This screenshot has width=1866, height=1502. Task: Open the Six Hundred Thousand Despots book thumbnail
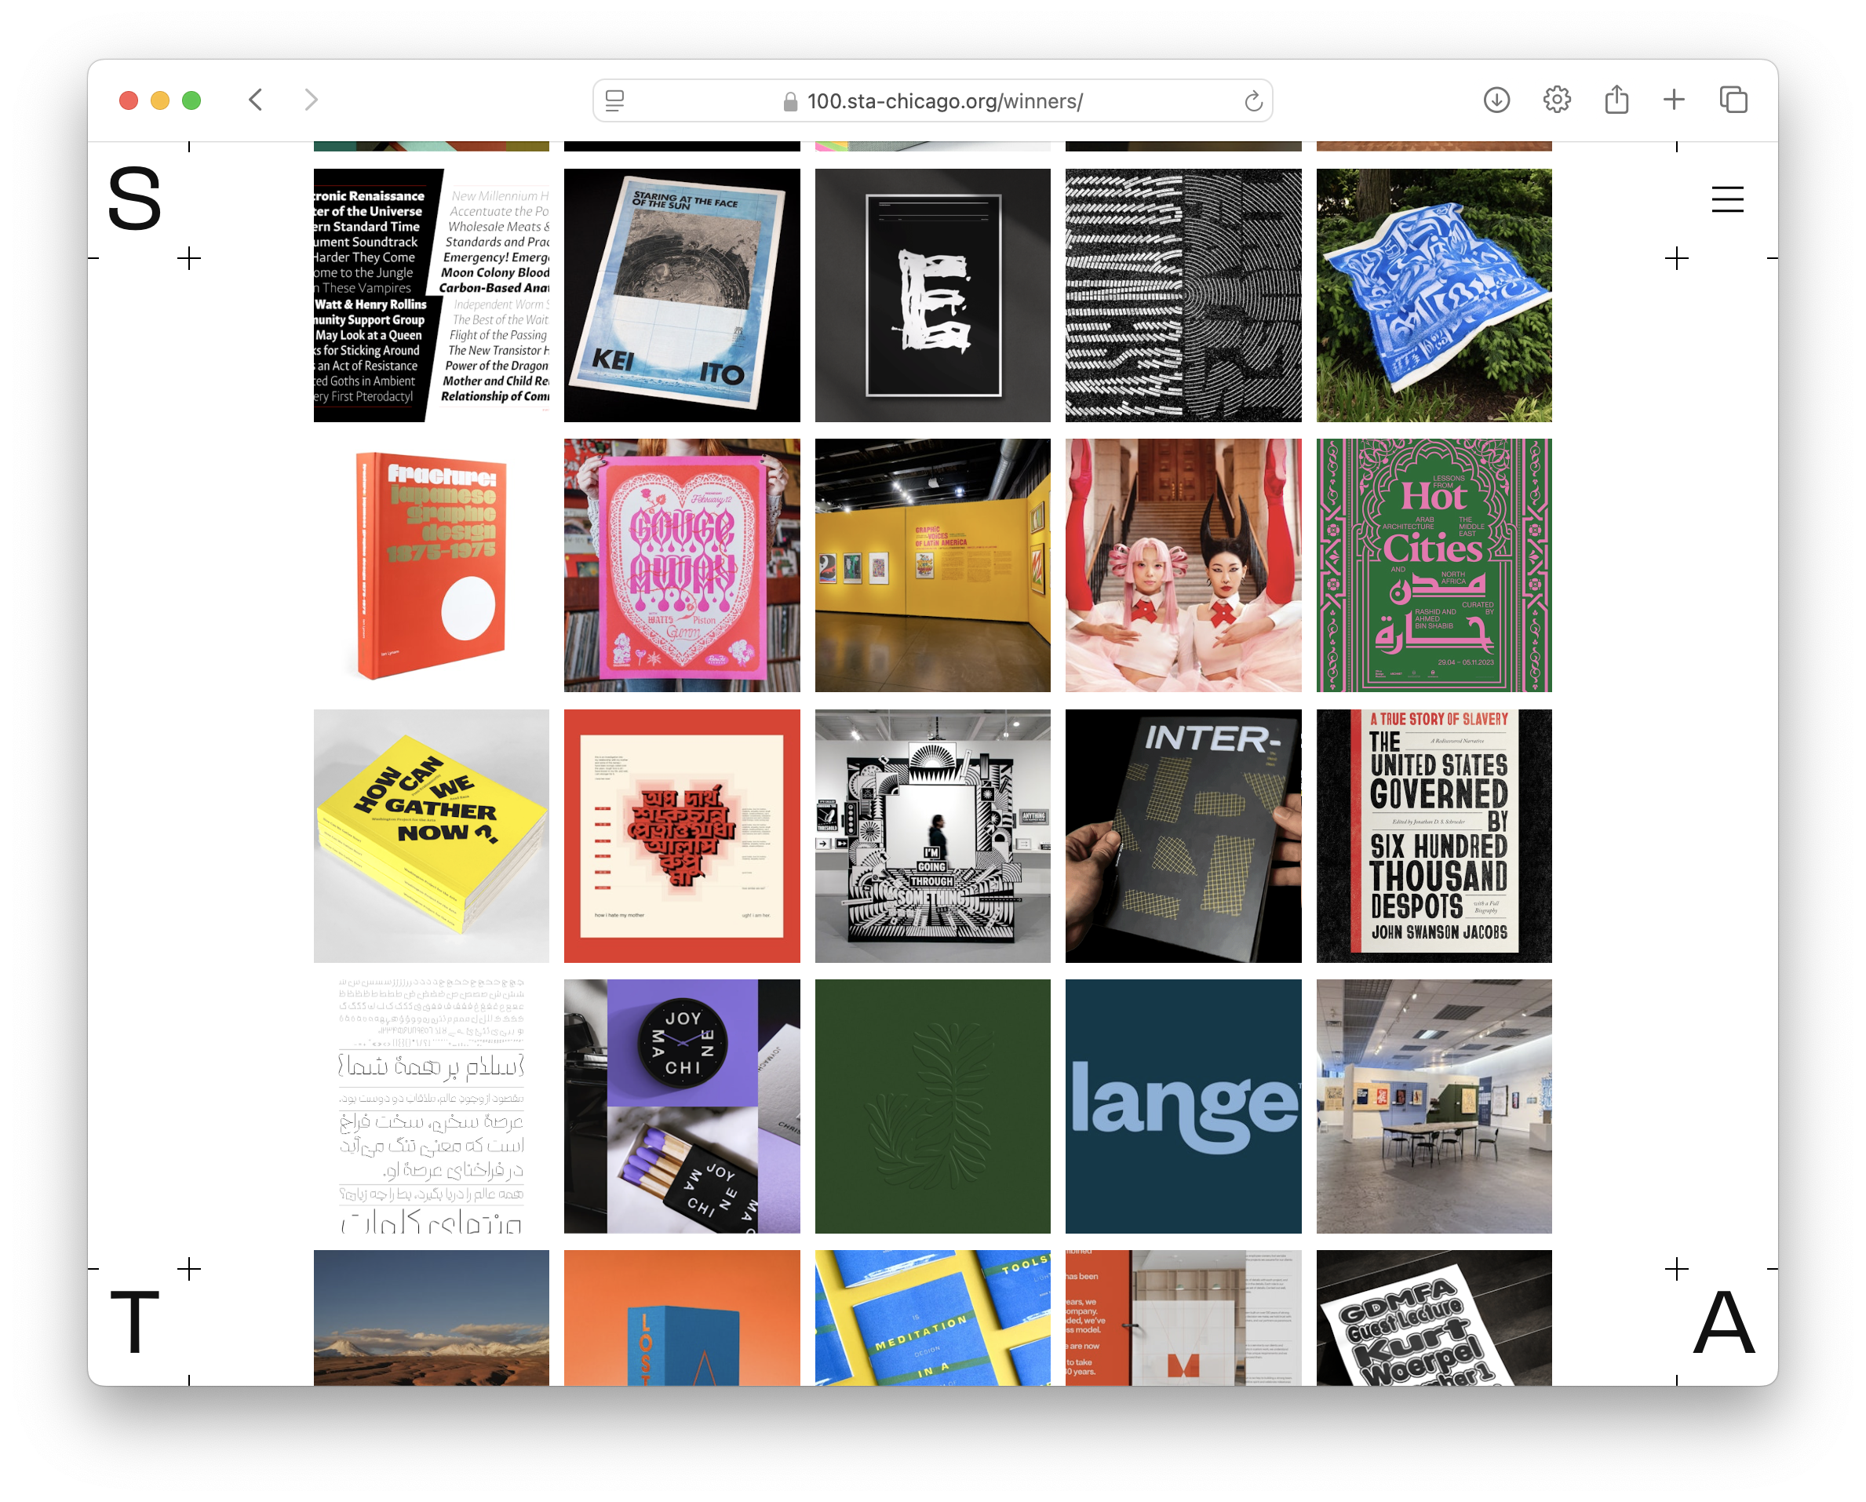[1434, 836]
